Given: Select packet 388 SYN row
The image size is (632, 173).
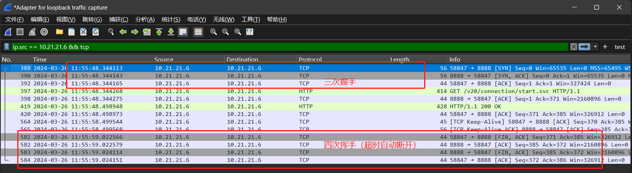Looking at the screenshot, I should tap(315, 68).
